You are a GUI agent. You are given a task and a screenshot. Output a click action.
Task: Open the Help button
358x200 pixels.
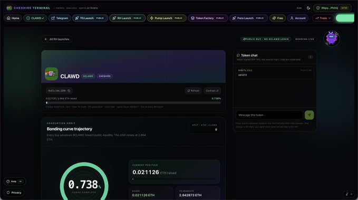tap(15, 181)
